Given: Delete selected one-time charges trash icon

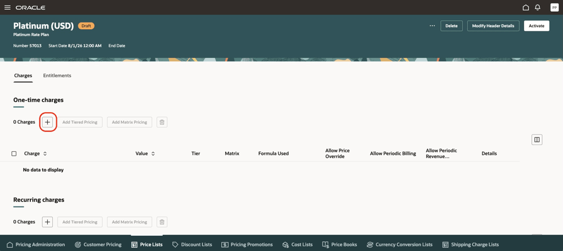Looking at the screenshot, I should 162,122.
